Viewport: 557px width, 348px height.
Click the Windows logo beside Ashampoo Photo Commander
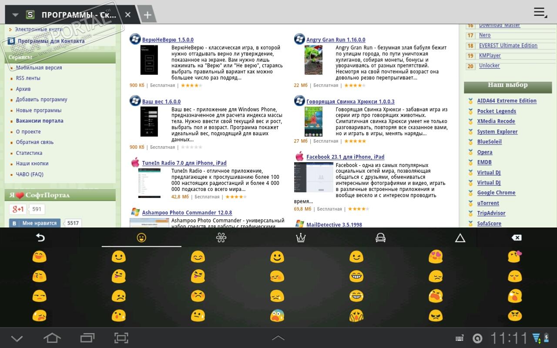[135, 213]
